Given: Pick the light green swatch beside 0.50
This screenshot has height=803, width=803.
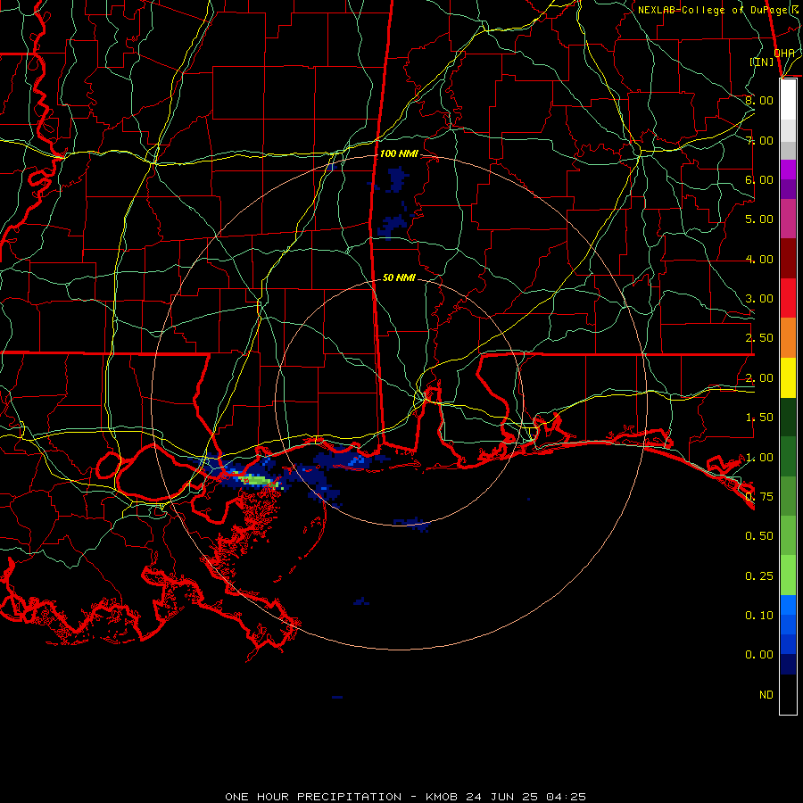Looking at the screenshot, I should pyautogui.click(x=788, y=535).
